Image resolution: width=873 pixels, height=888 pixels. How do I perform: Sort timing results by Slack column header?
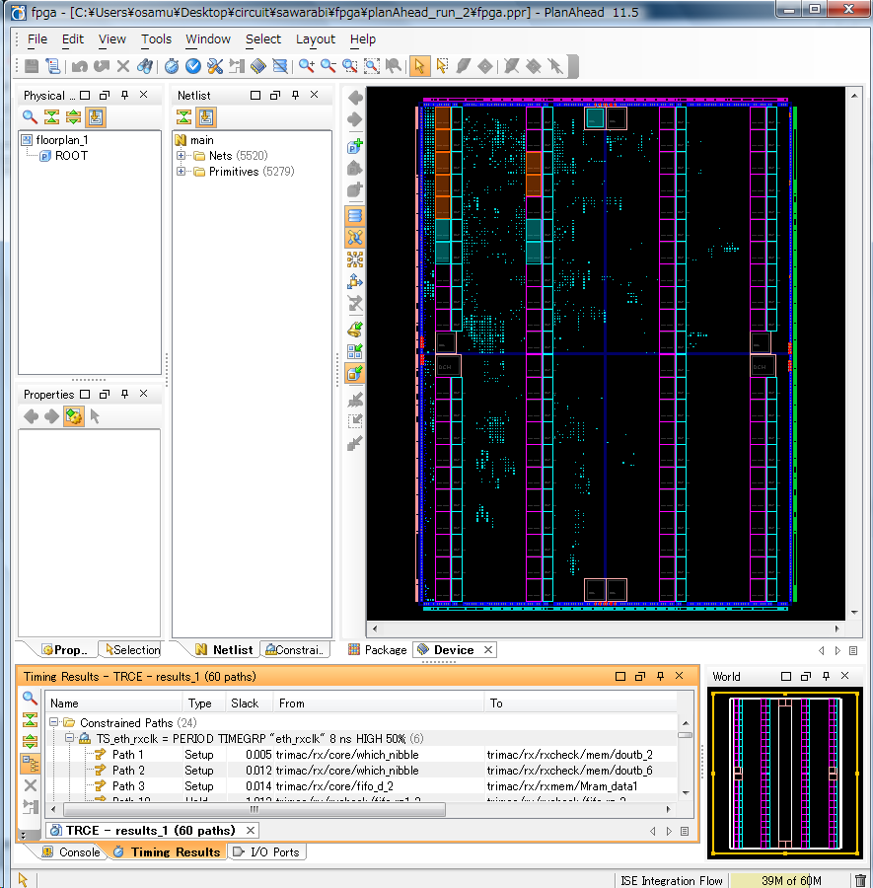pos(245,703)
